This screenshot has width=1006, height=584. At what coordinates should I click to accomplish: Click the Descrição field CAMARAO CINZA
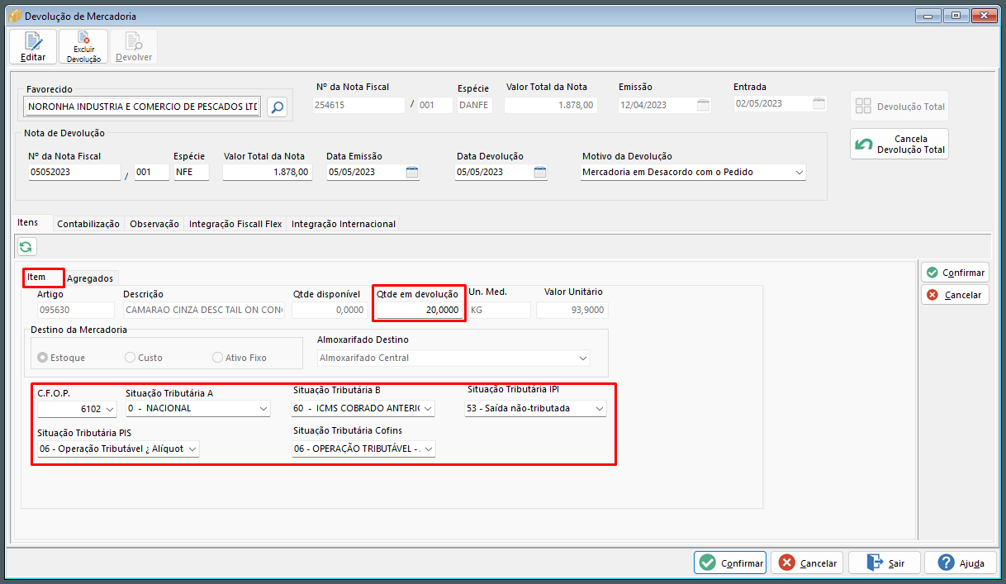coord(204,310)
